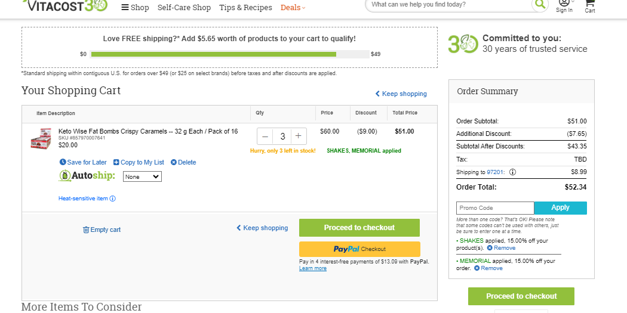This screenshot has width=627, height=313.
Task: Open the Keto Wise Fat Bombs product thumbnail
Action: (x=41, y=138)
